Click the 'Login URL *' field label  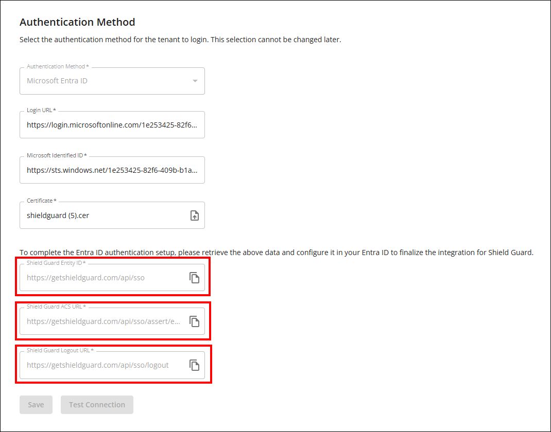pos(41,111)
